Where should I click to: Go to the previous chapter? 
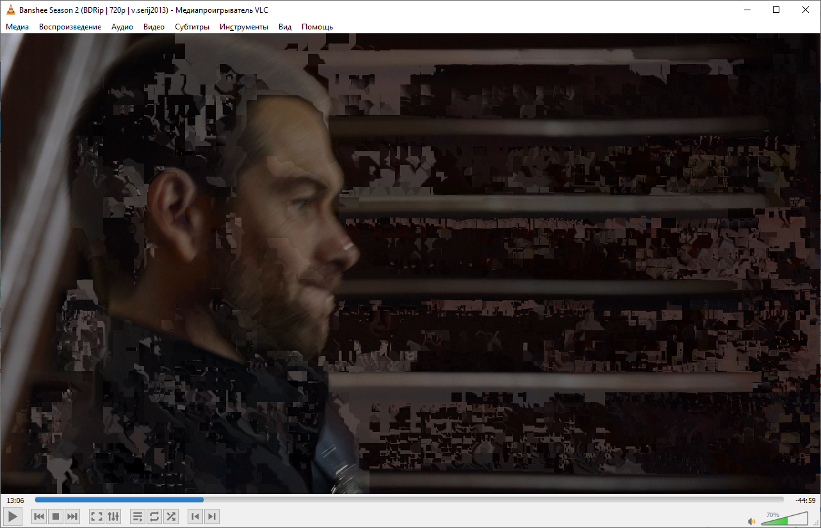click(x=195, y=516)
